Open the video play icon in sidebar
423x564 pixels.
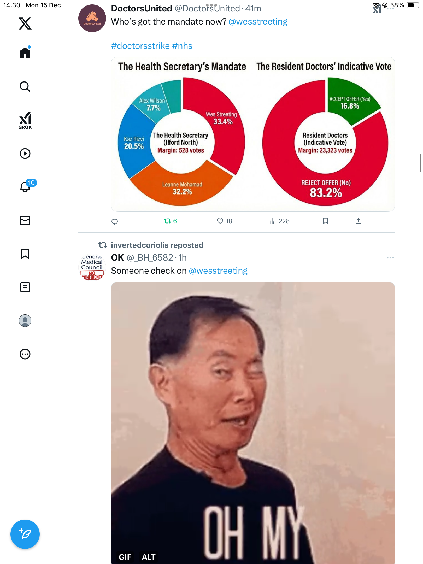[x=25, y=154]
